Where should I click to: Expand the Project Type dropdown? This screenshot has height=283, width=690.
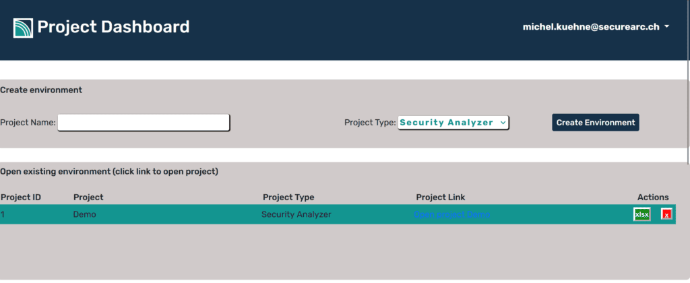point(453,123)
